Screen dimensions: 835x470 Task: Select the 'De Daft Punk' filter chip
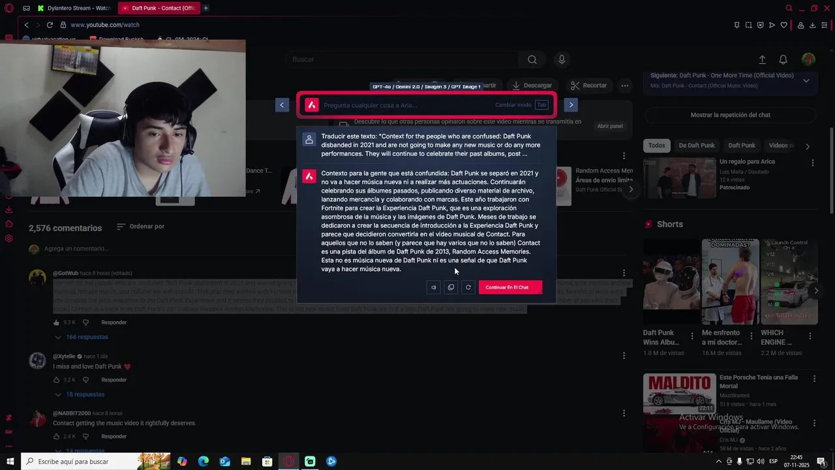click(x=697, y=146)
